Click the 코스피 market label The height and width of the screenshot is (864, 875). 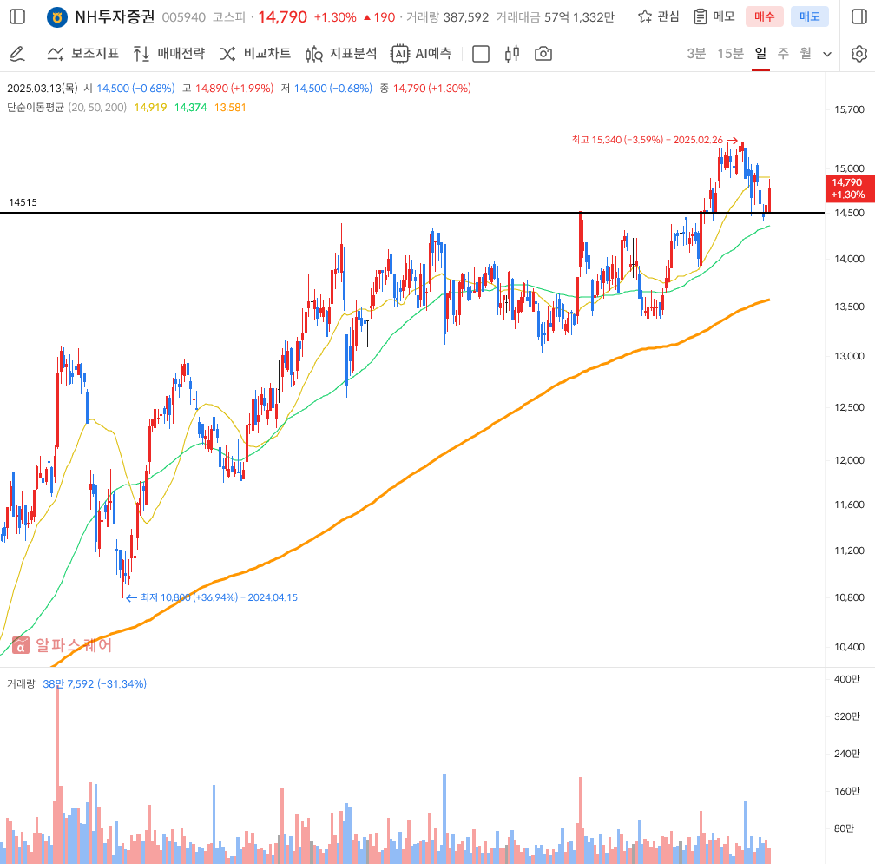tap(229, 17)
